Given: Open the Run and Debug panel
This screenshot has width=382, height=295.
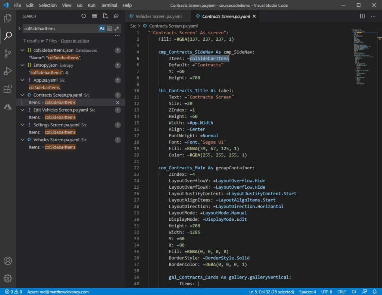Looking at the screenshot, I should point(7,72).
